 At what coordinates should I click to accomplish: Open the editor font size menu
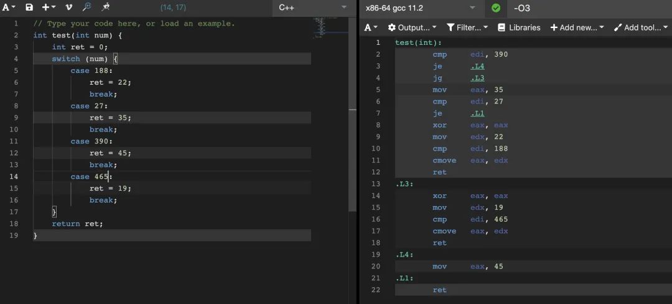coord(9,7)
